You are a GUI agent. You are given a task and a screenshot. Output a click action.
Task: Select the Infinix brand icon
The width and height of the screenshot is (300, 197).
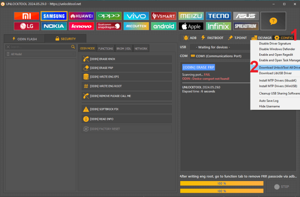pos(218,26)
